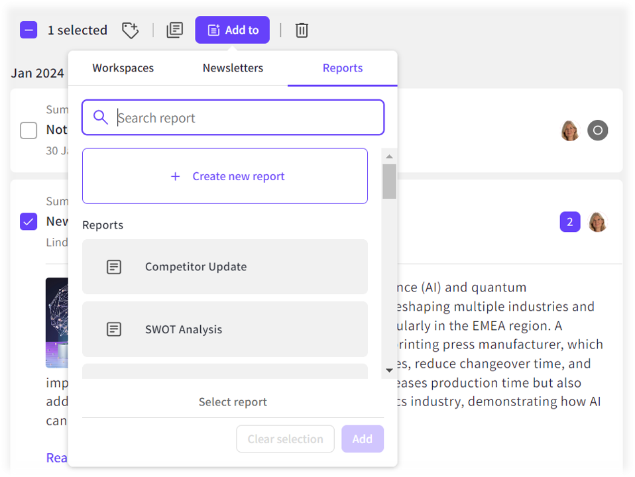Click the magnifier icon in the search field
Screen dimensions: 635x477
point(100,117)
